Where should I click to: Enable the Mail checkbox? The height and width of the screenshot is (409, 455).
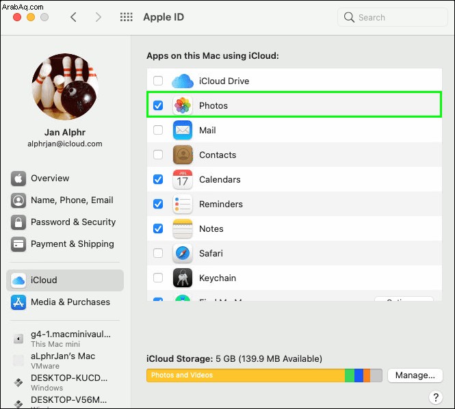[x=158, y=130]
